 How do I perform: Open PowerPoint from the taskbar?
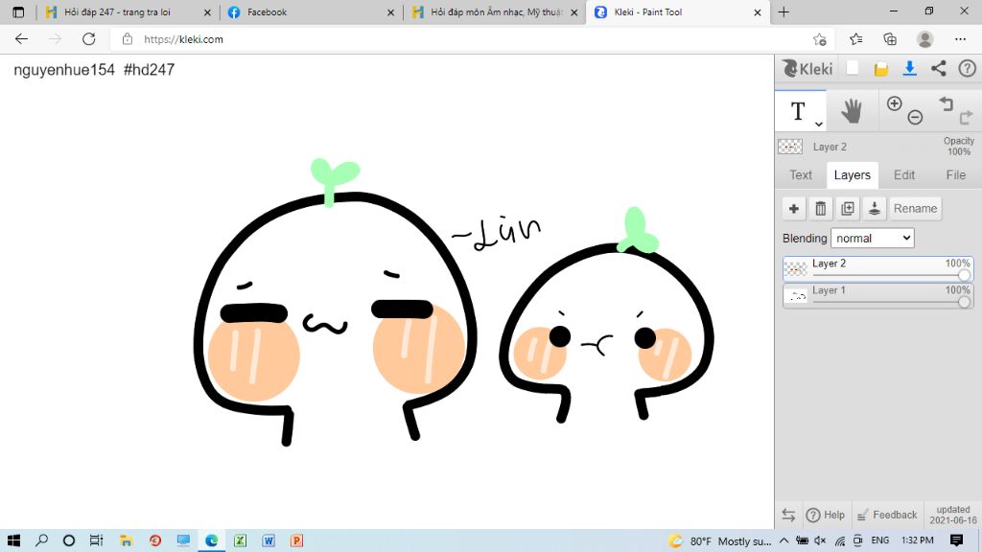click(x=297, y=540)
